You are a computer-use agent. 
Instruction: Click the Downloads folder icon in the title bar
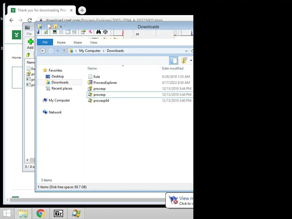pyautogui.click(x=40, y=27)
